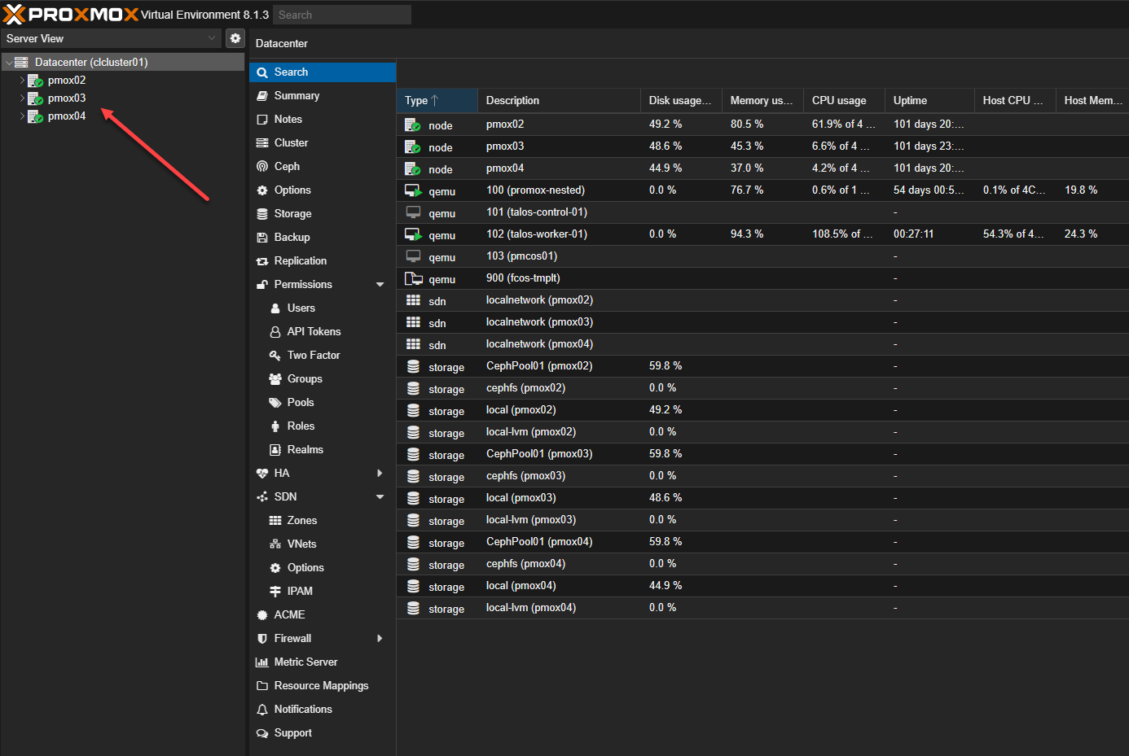Click the Metric Server chart icon
The image size is (1129, 756).
(262, 662)
